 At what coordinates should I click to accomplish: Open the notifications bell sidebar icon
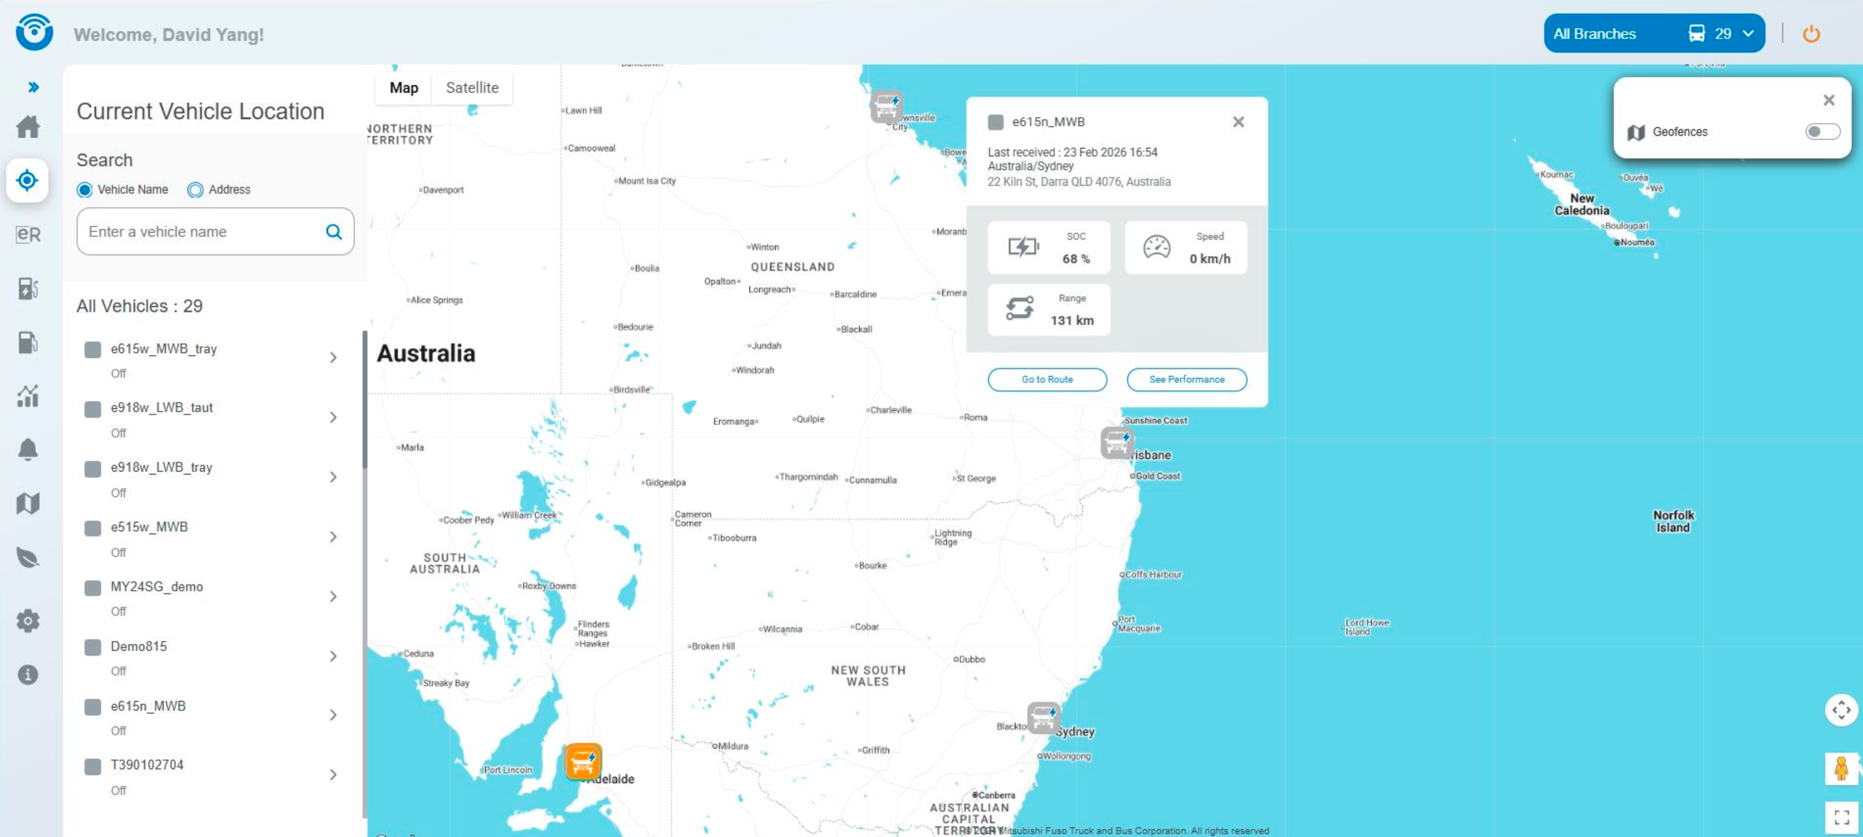point(27,449)
